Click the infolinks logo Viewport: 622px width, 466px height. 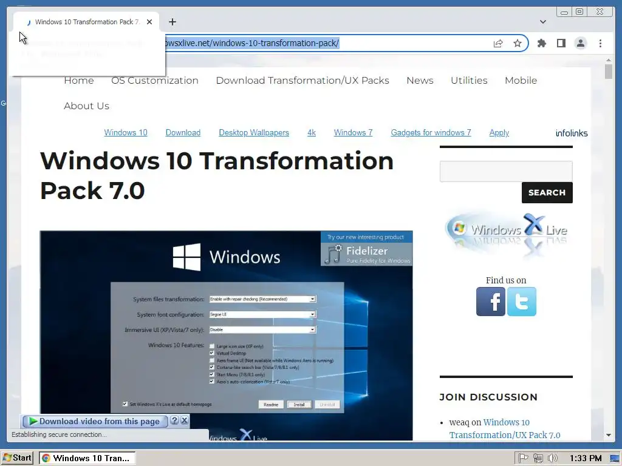571,133
